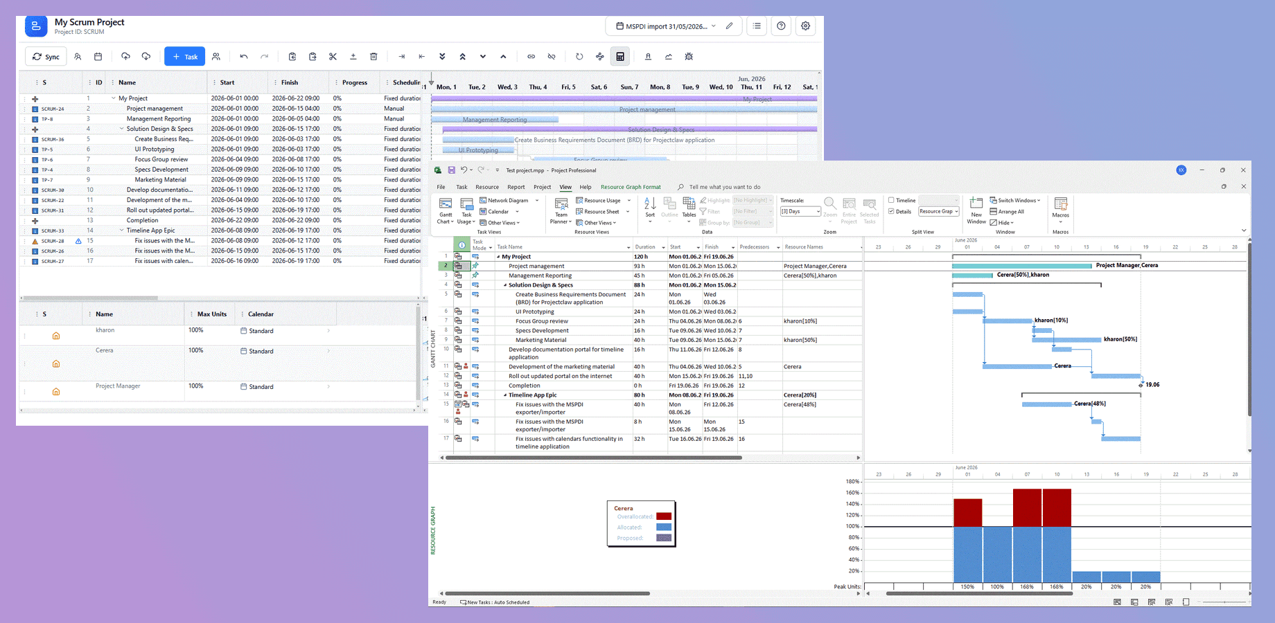Unlink tasks using the broken link icon
The image size is (1275, 623).
click(552, 57)
